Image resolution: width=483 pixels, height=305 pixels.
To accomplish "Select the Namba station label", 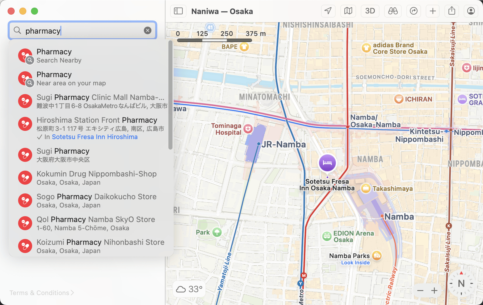I will 399,216.
